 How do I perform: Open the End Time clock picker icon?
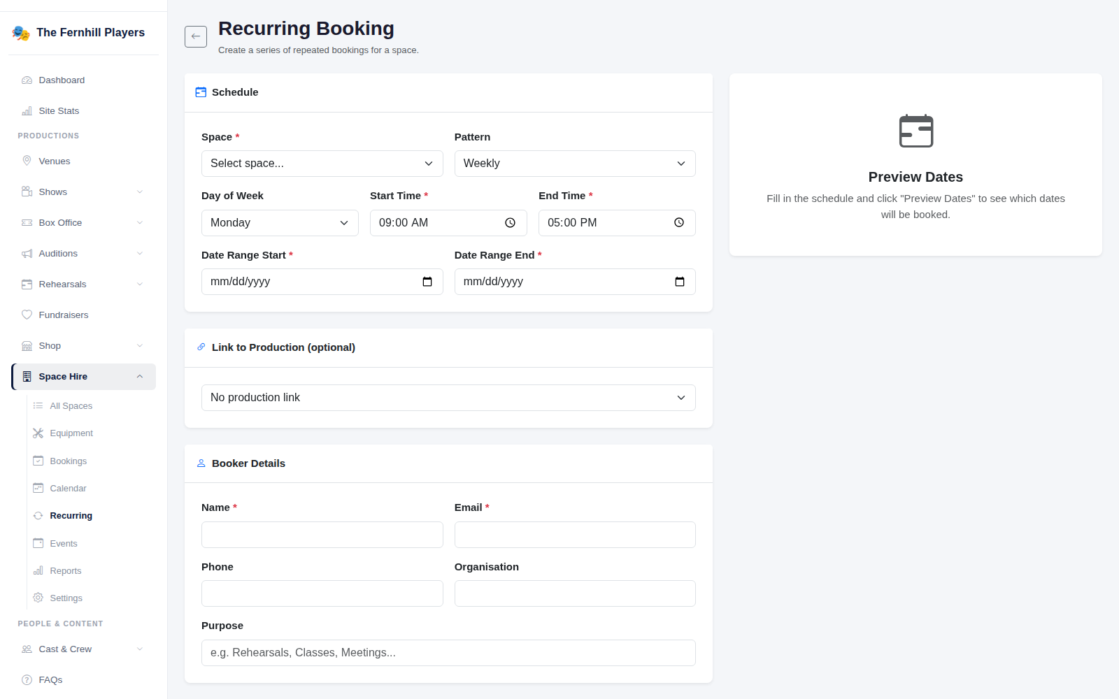coord(679,223)
